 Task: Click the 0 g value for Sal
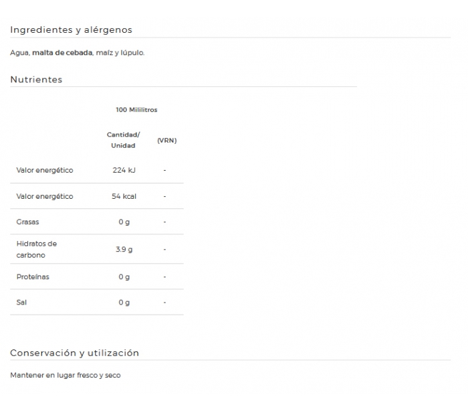pyautogui.click(x=124, y=303)
